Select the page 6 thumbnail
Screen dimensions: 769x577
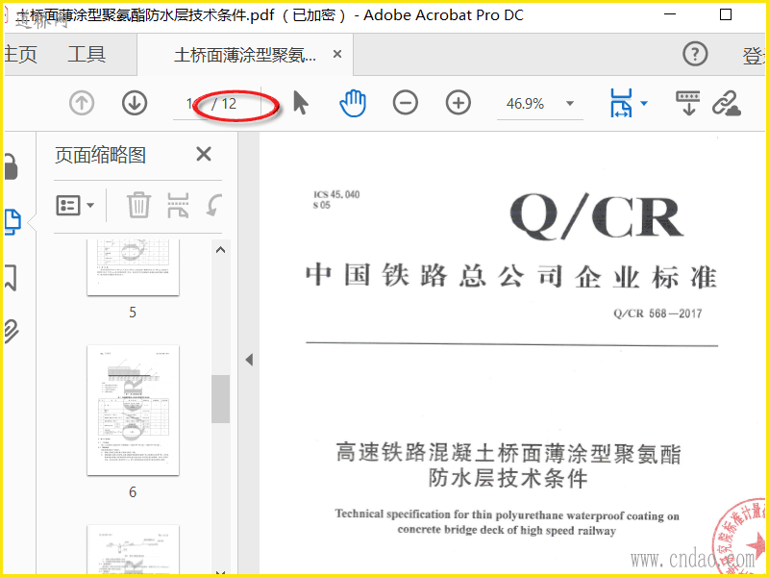click(133, 411)
